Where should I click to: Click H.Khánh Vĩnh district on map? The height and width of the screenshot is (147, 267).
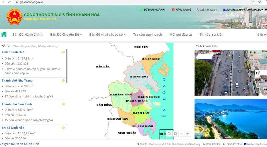(x=120, y=95)
